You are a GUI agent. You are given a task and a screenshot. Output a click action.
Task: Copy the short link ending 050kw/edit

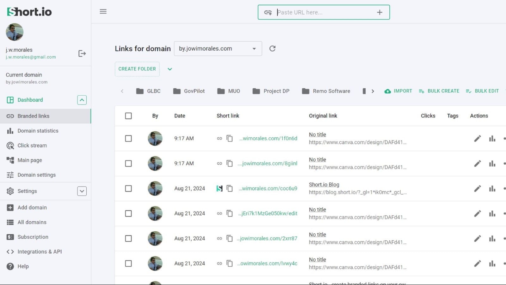click(x=230, y=213)
